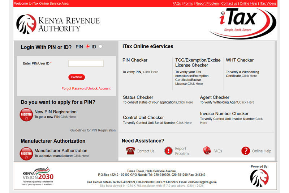The image size is (289, 193).
Task: Click Here link to verify PIN
Action: tap(151, 72)
